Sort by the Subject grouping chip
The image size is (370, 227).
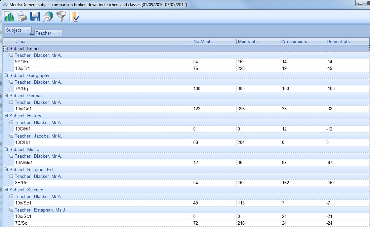point(18,30)
